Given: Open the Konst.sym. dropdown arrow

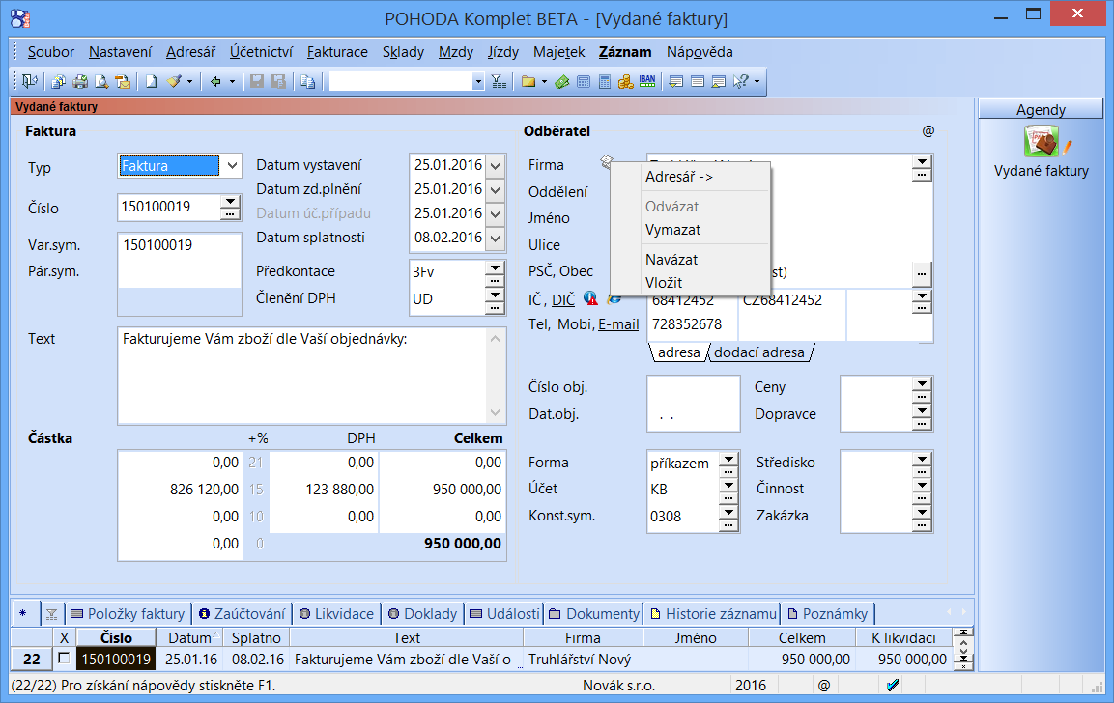Looking at the screenshot, I should pyautogui.click(x=728, y=512).
